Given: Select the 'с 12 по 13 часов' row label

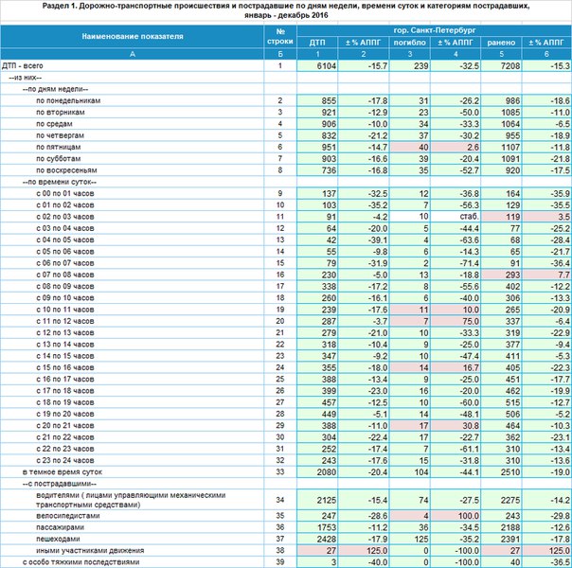Looking at the screenshot, I should pyautogui.click(x=65, y=333).
